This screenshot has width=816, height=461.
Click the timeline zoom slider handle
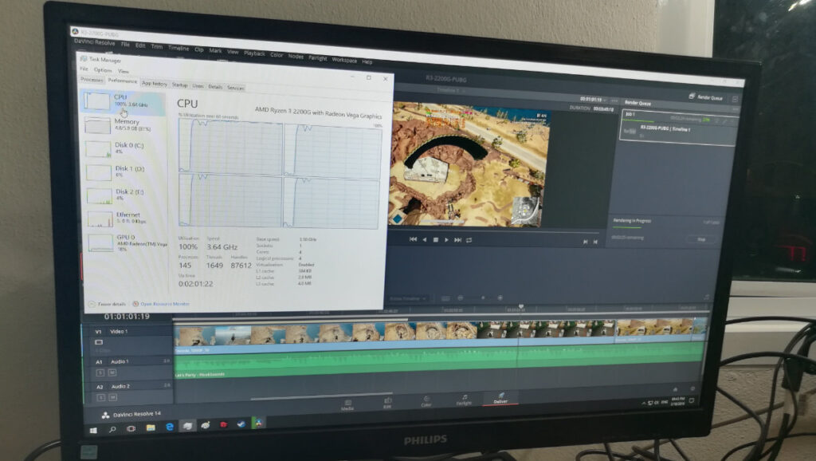483,298
